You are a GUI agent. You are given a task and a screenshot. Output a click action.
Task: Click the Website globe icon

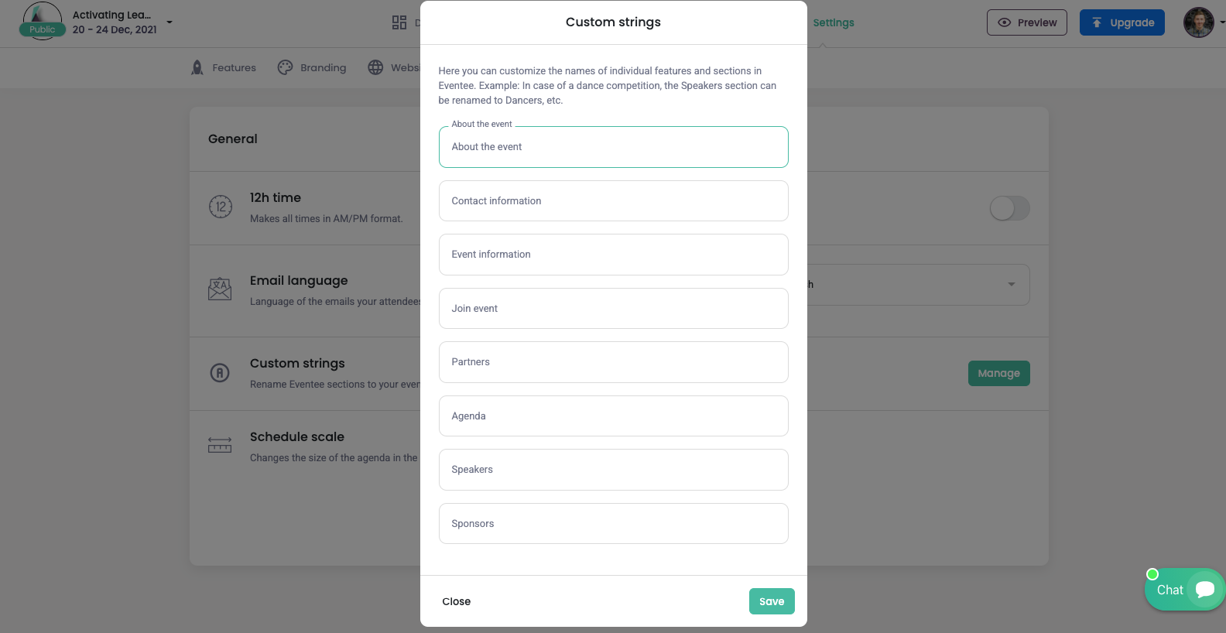point(375,67)
